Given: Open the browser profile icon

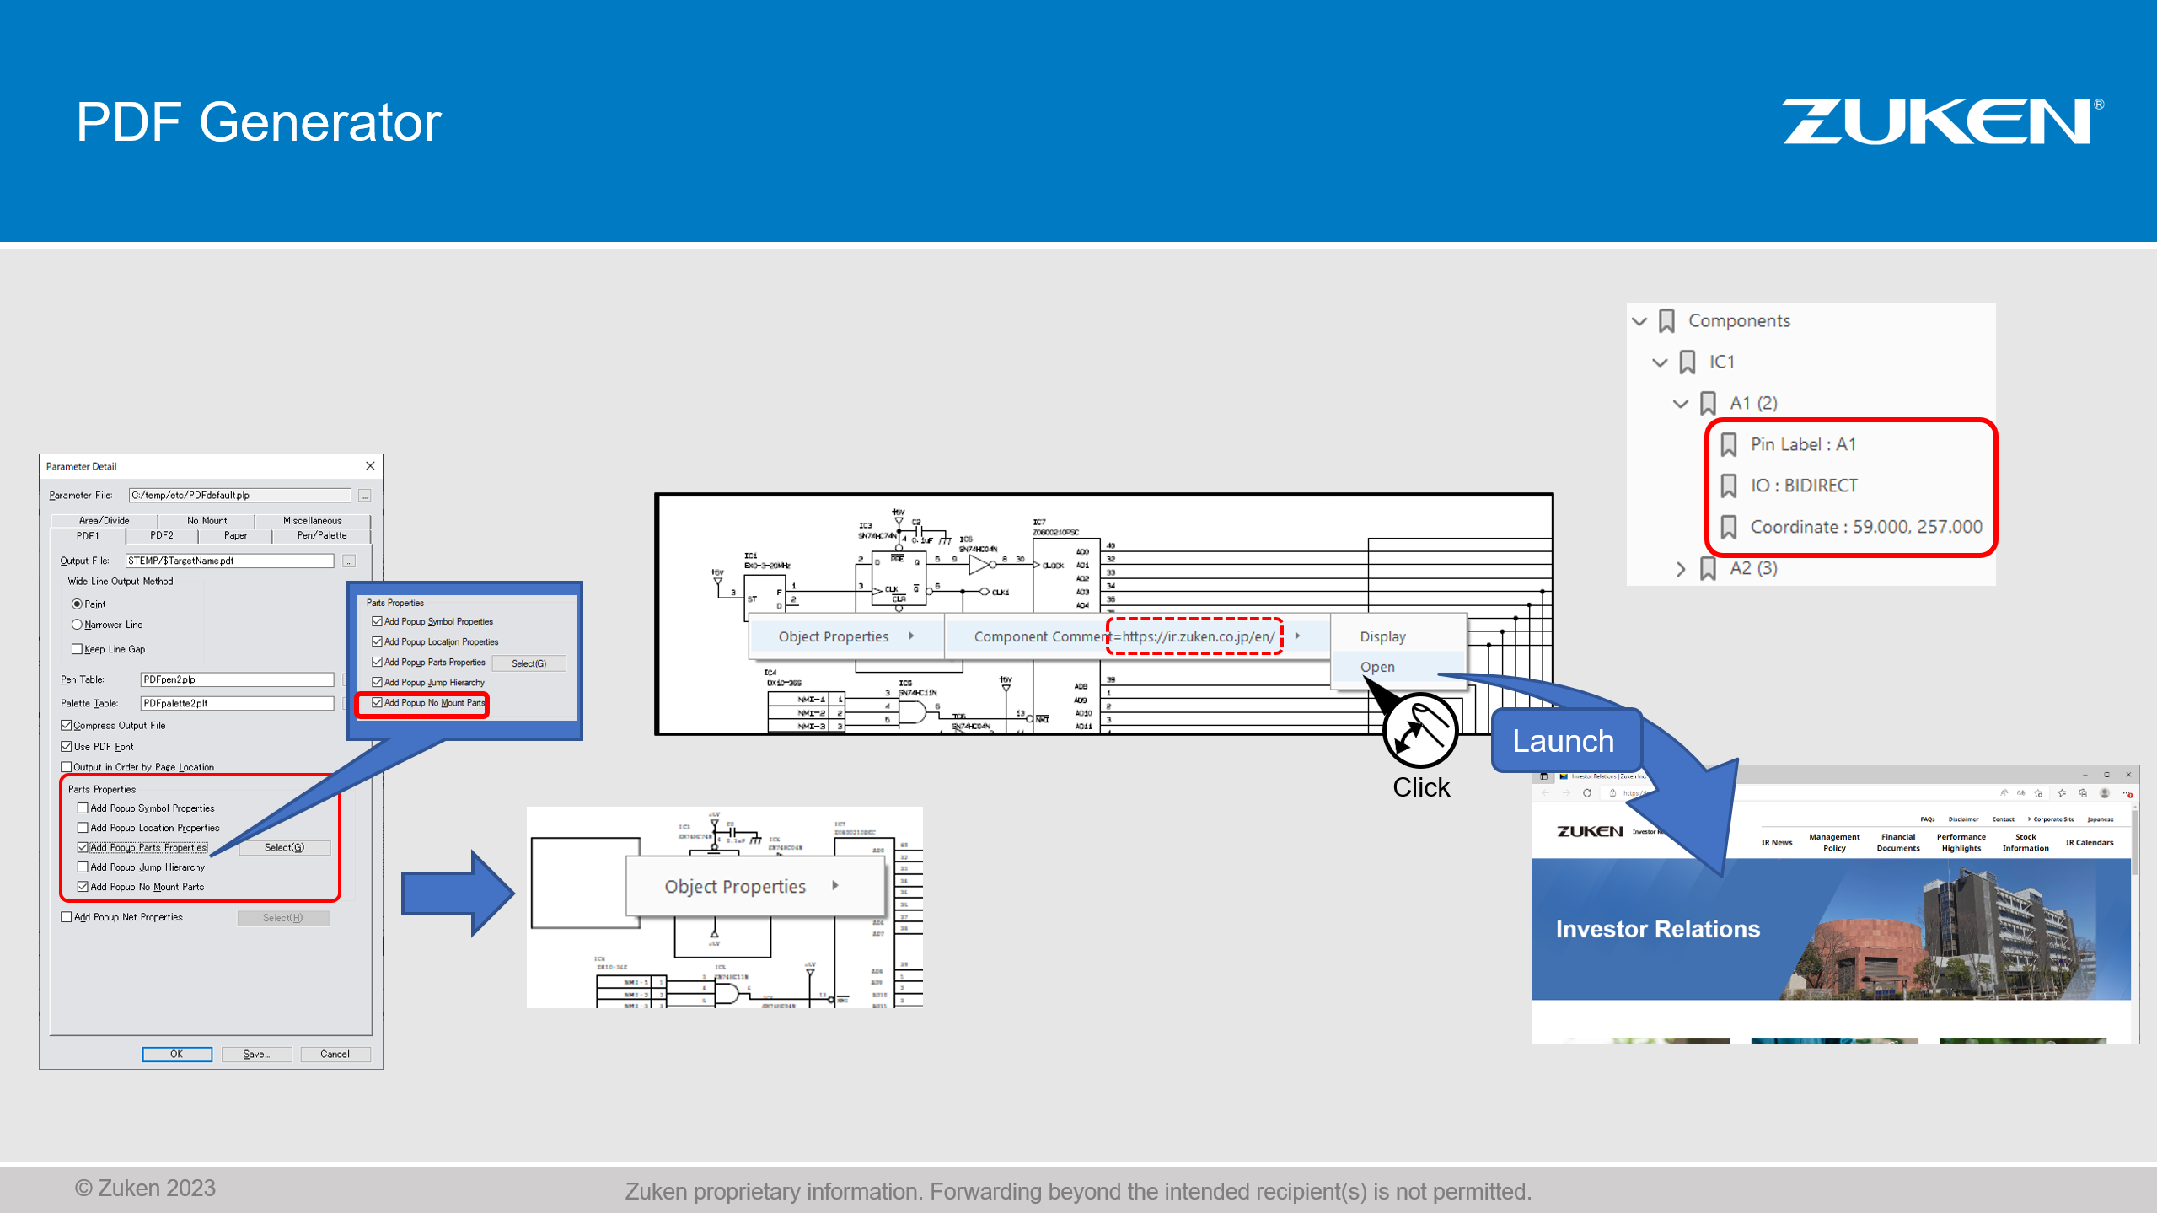Looking at the screenshot, I should tap(2103, 793).
